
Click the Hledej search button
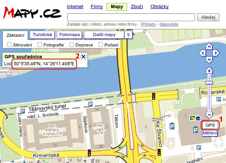point(208,17)
